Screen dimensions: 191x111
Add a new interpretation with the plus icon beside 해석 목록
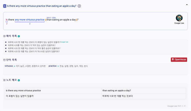[19, 36]
